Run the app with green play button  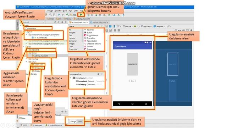point(81,15)
